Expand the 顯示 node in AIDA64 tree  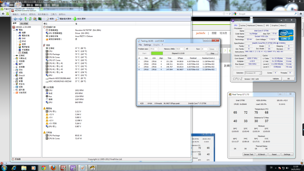14,64
